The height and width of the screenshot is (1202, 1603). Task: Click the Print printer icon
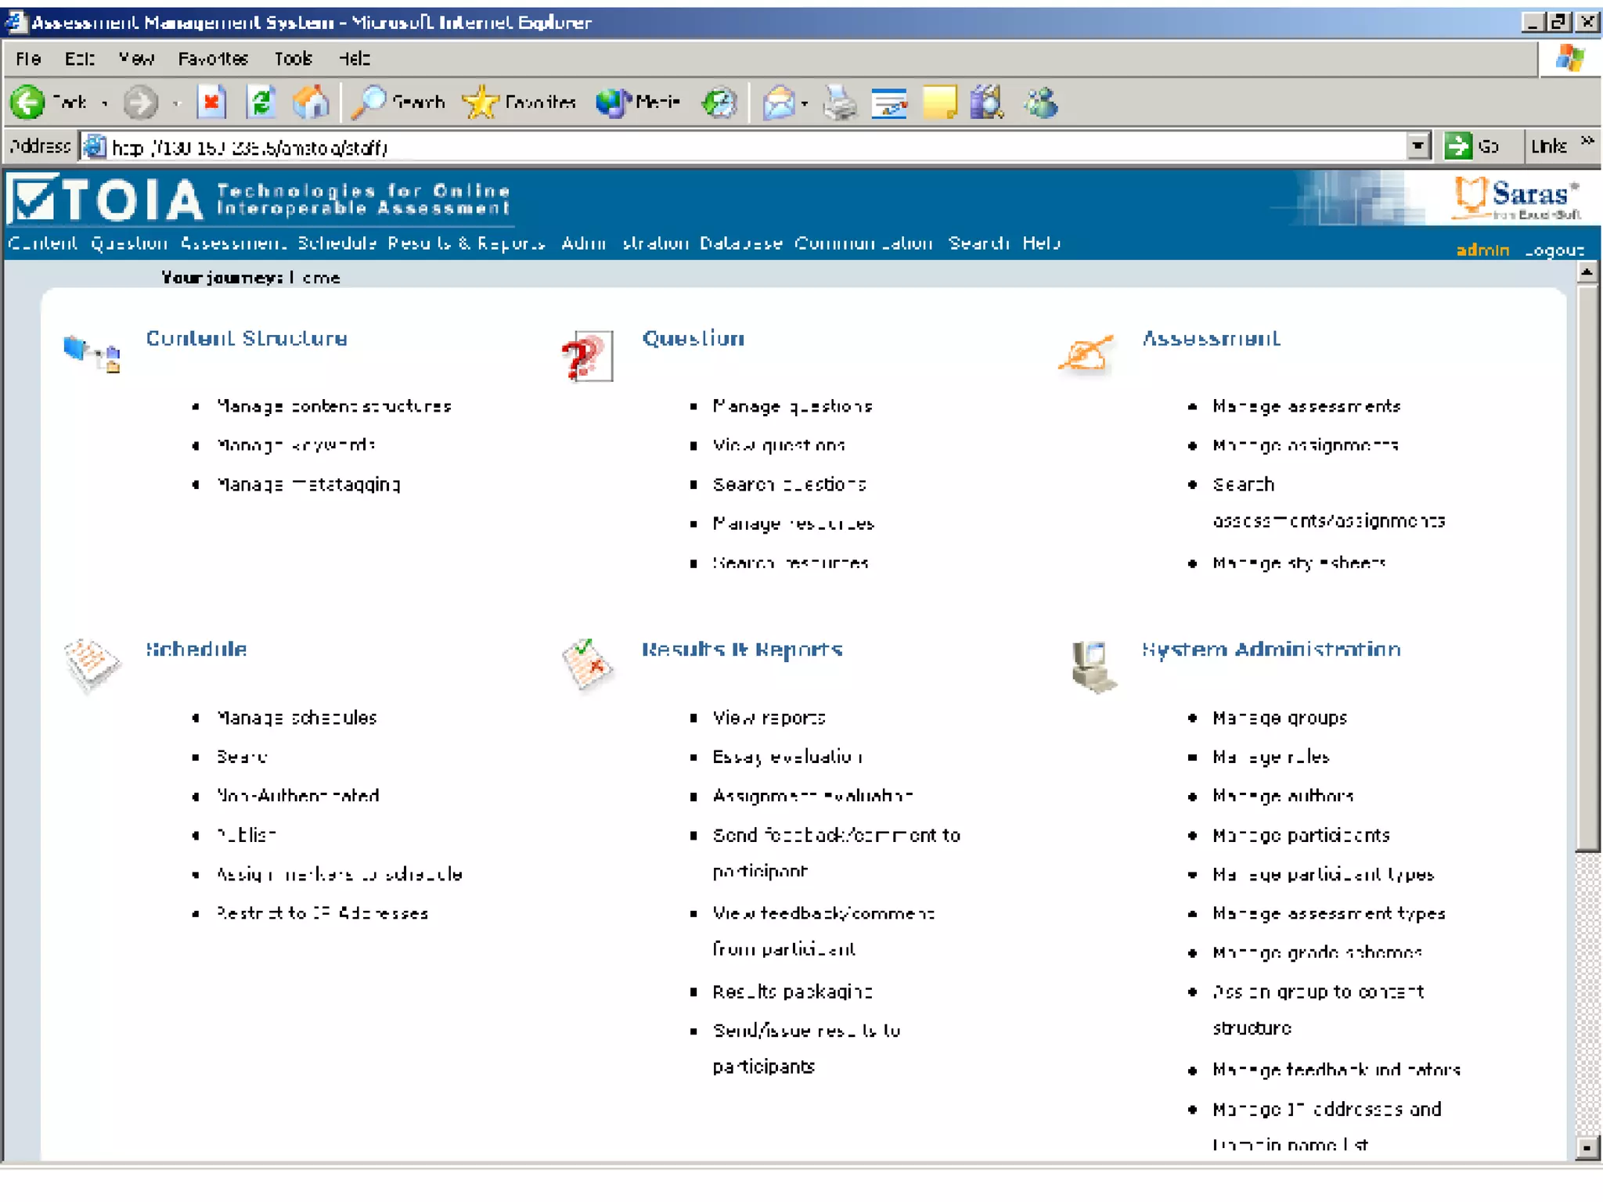pyautogui.click(x=840, y=103)
